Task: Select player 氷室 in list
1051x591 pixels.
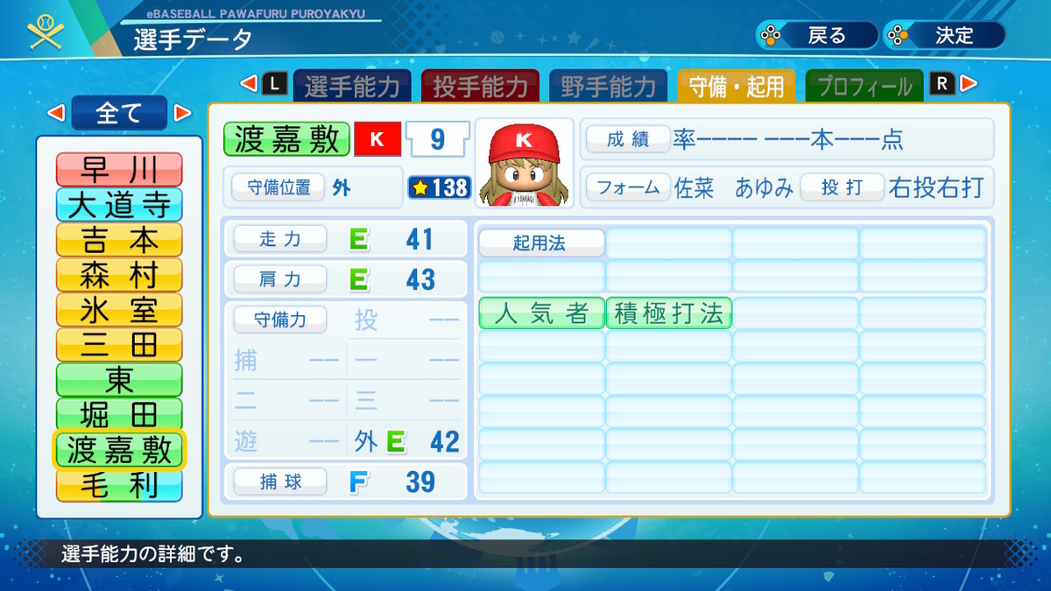Action: tap(119, 309)
